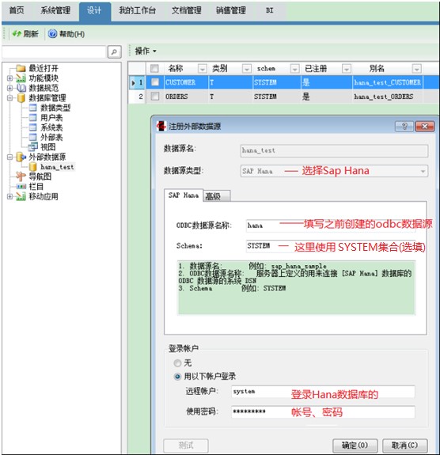Toggle the select-all checkbox in the table header
Viewport: 440px width, 455px height.
tap(154, 69)
